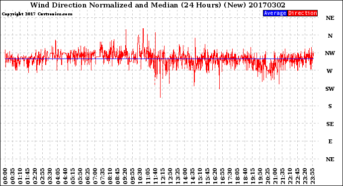Click the N direction axis label
The width and height of the screenshot is (343, 186).
tap(330, 36)
